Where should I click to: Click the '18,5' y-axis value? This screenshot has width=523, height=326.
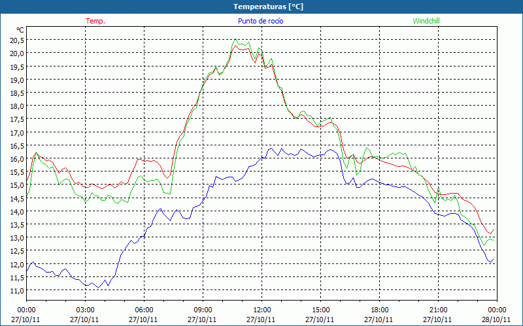pos(17,93)
